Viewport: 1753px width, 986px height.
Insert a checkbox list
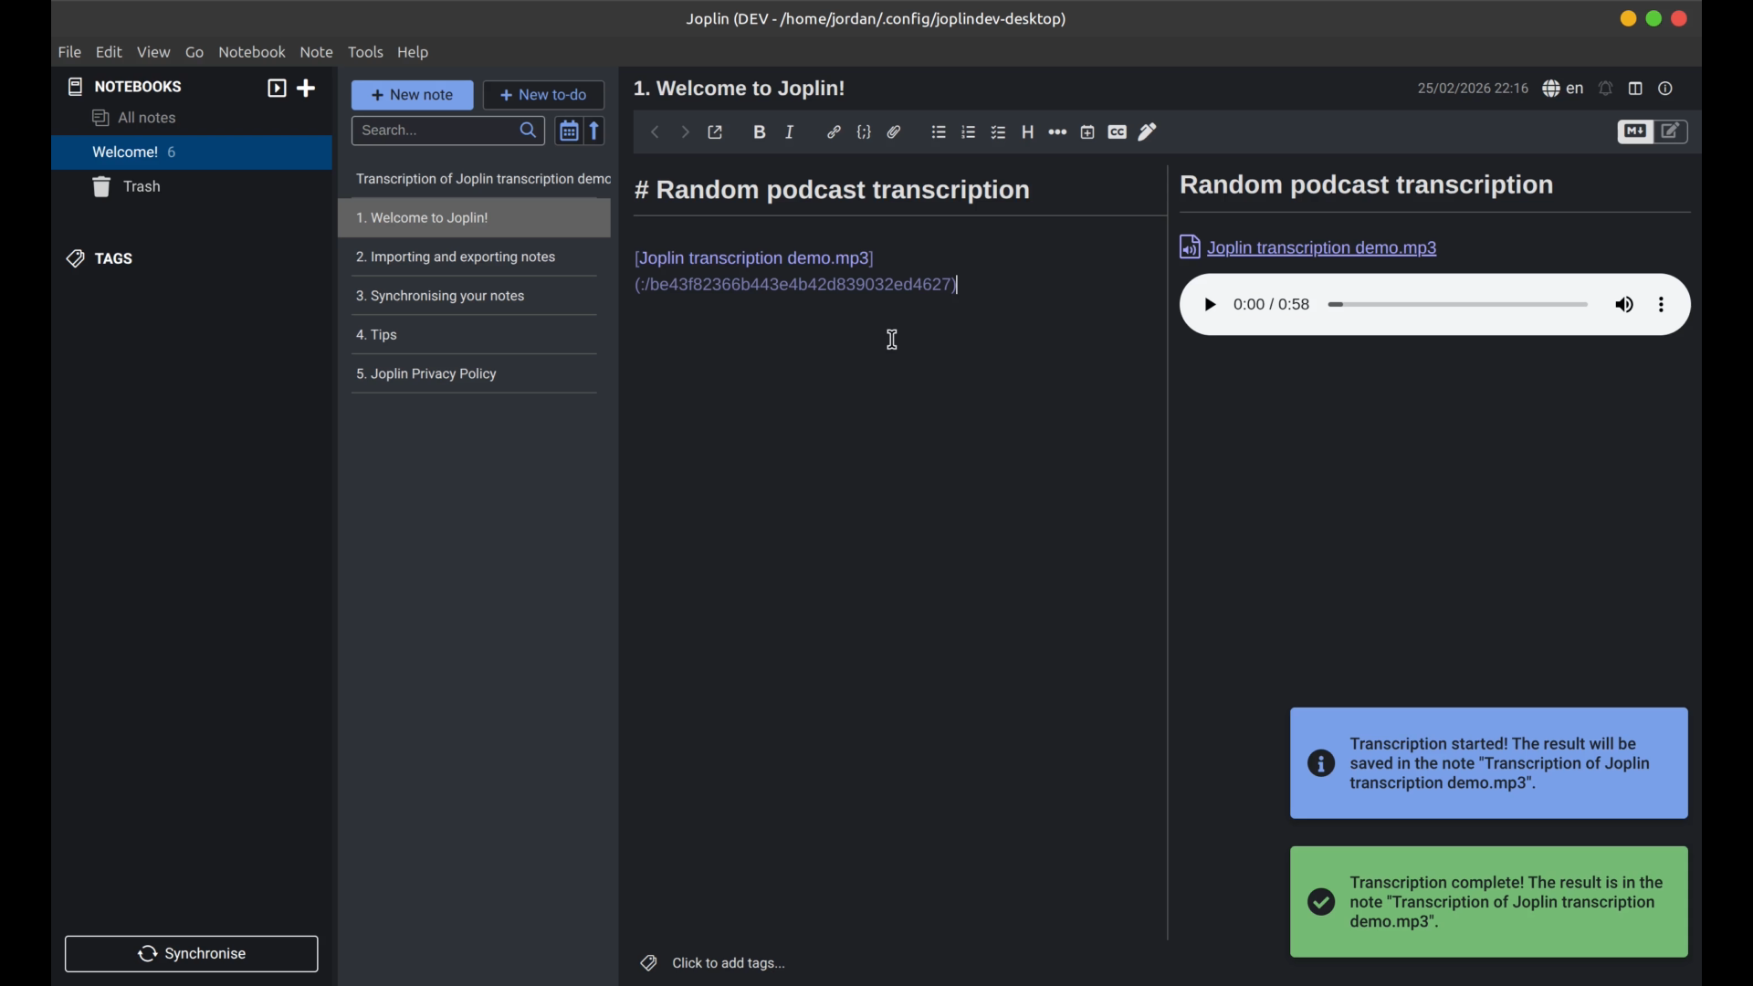click(998, 131)
